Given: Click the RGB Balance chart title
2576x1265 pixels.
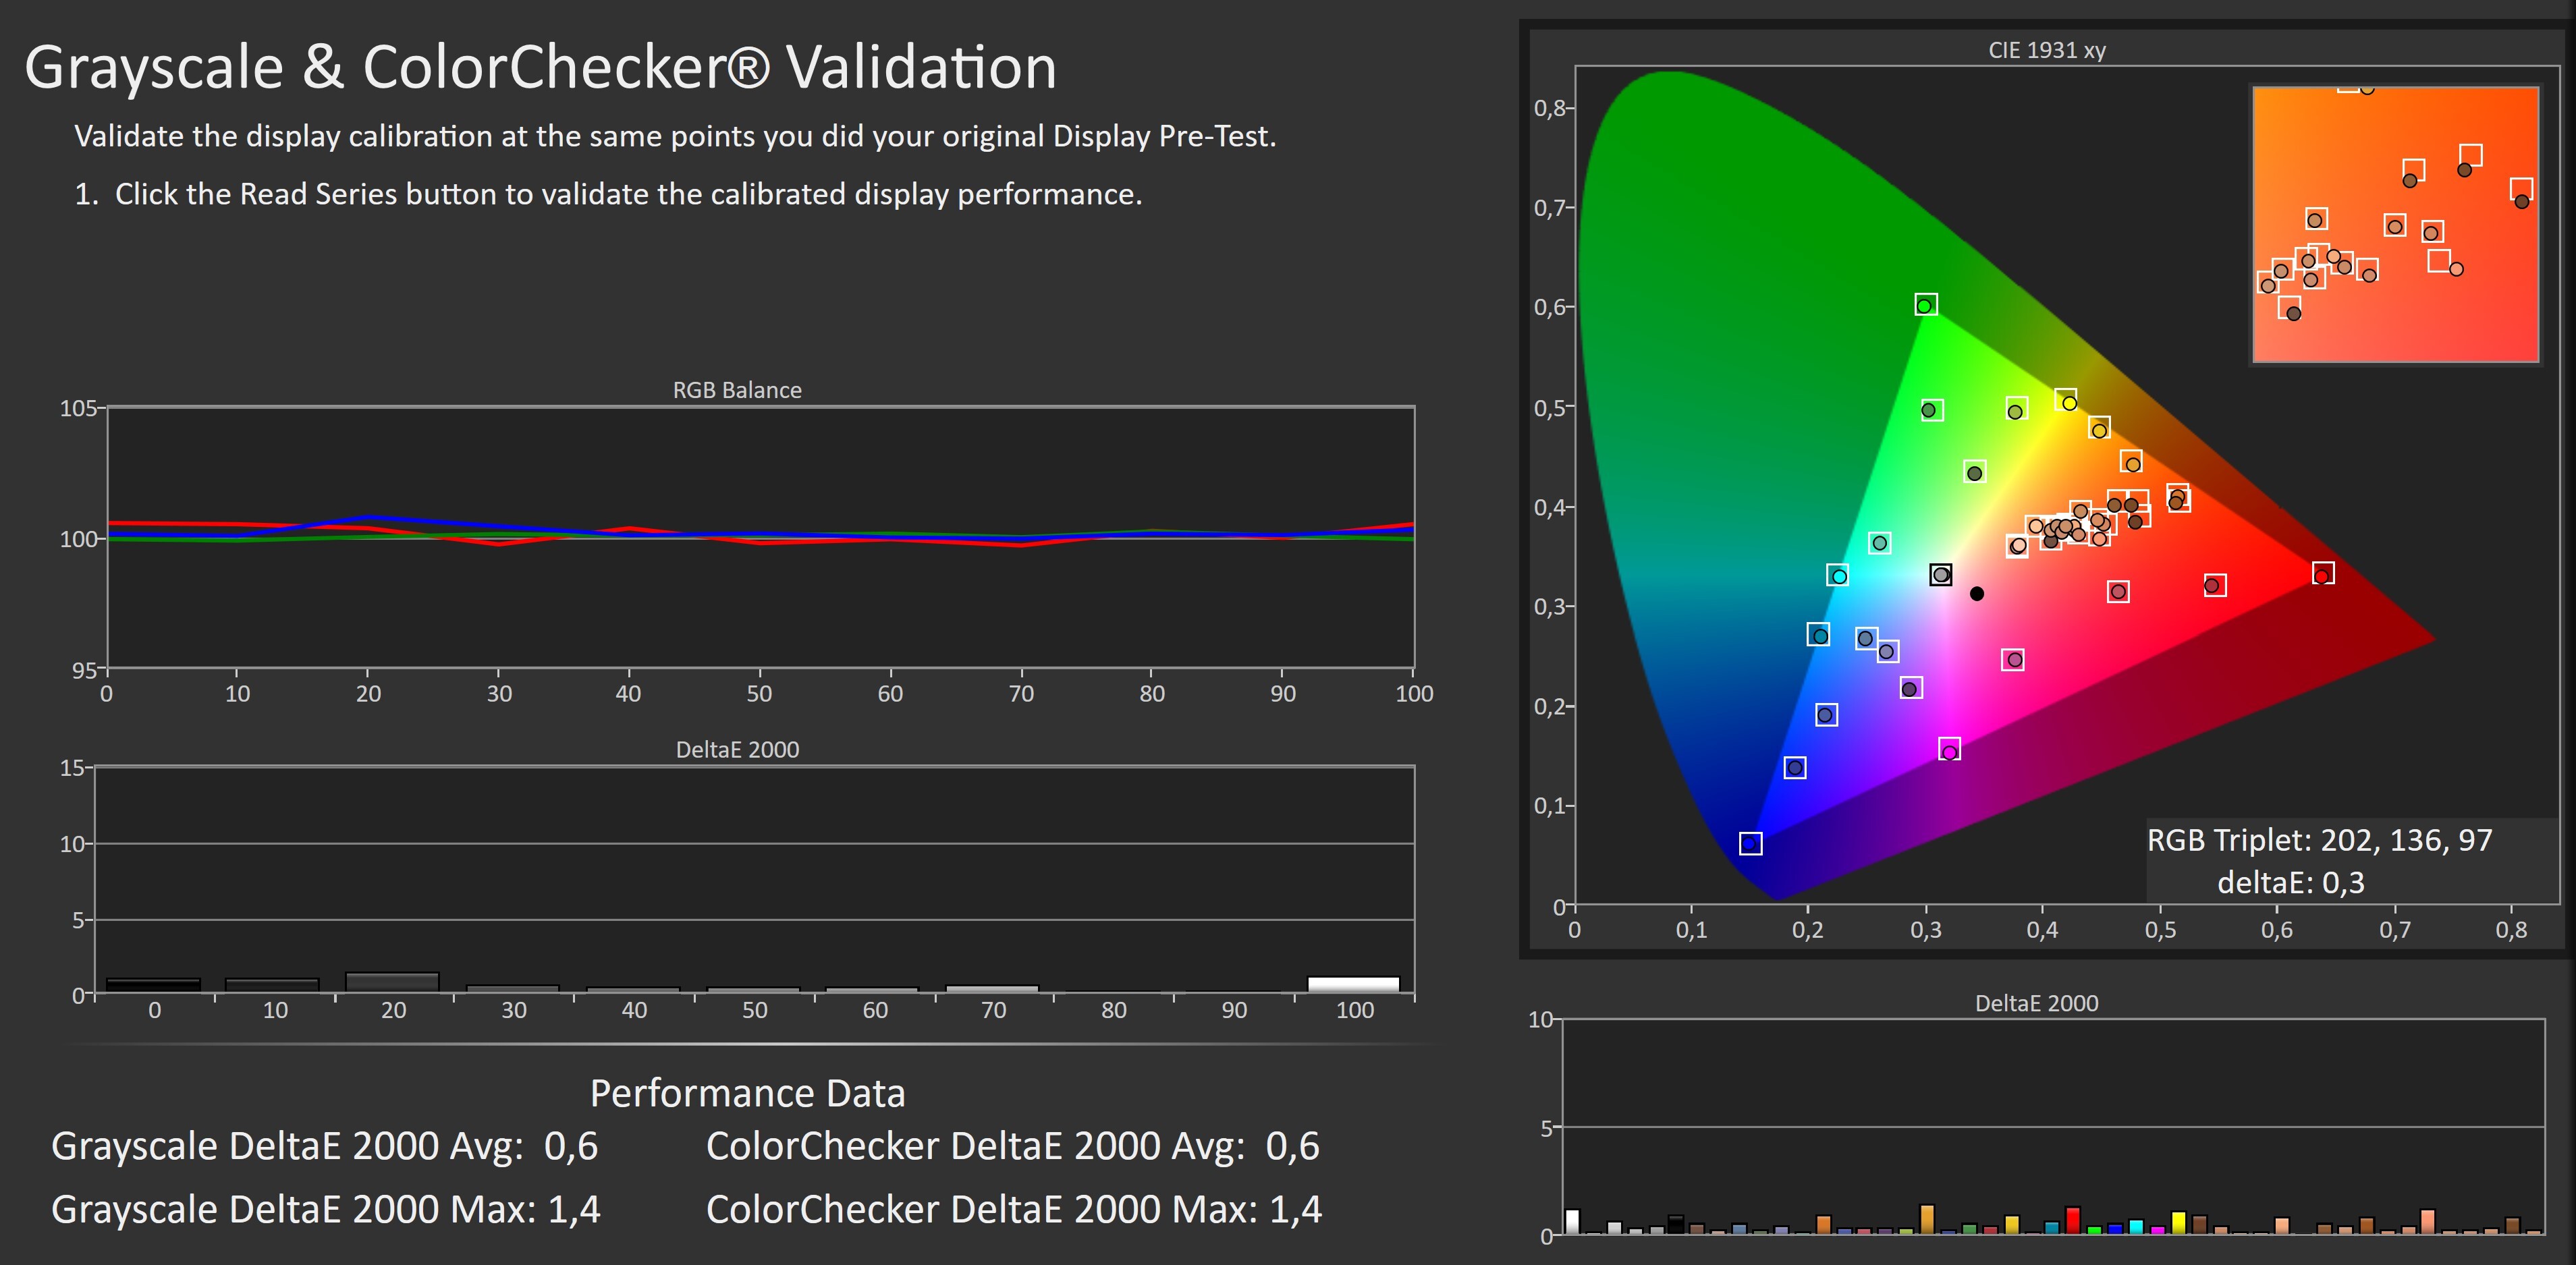Looking at the screenshot, I should point(737,390).
